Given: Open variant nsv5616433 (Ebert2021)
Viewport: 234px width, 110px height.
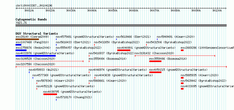Looking at the screenshot, I should click(x=73, y=42).
